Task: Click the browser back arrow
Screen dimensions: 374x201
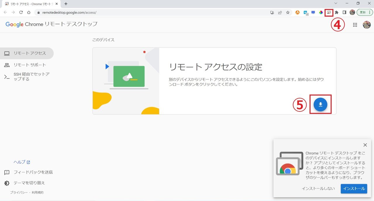Action: pos(5,13)
